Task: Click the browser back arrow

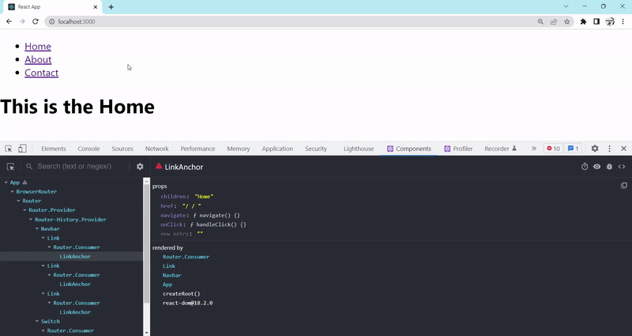Action: coord(9,21)
